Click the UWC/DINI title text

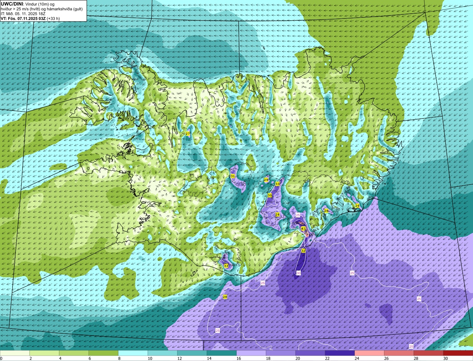[x=12, y=4]
